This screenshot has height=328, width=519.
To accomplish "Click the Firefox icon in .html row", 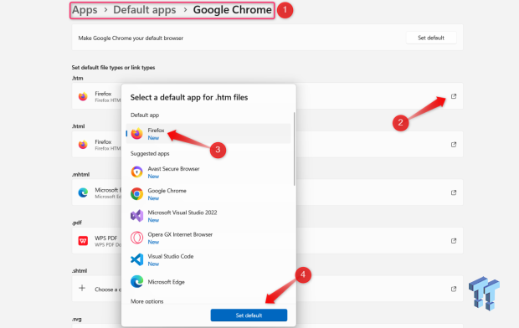I will (x=83, y=144).
